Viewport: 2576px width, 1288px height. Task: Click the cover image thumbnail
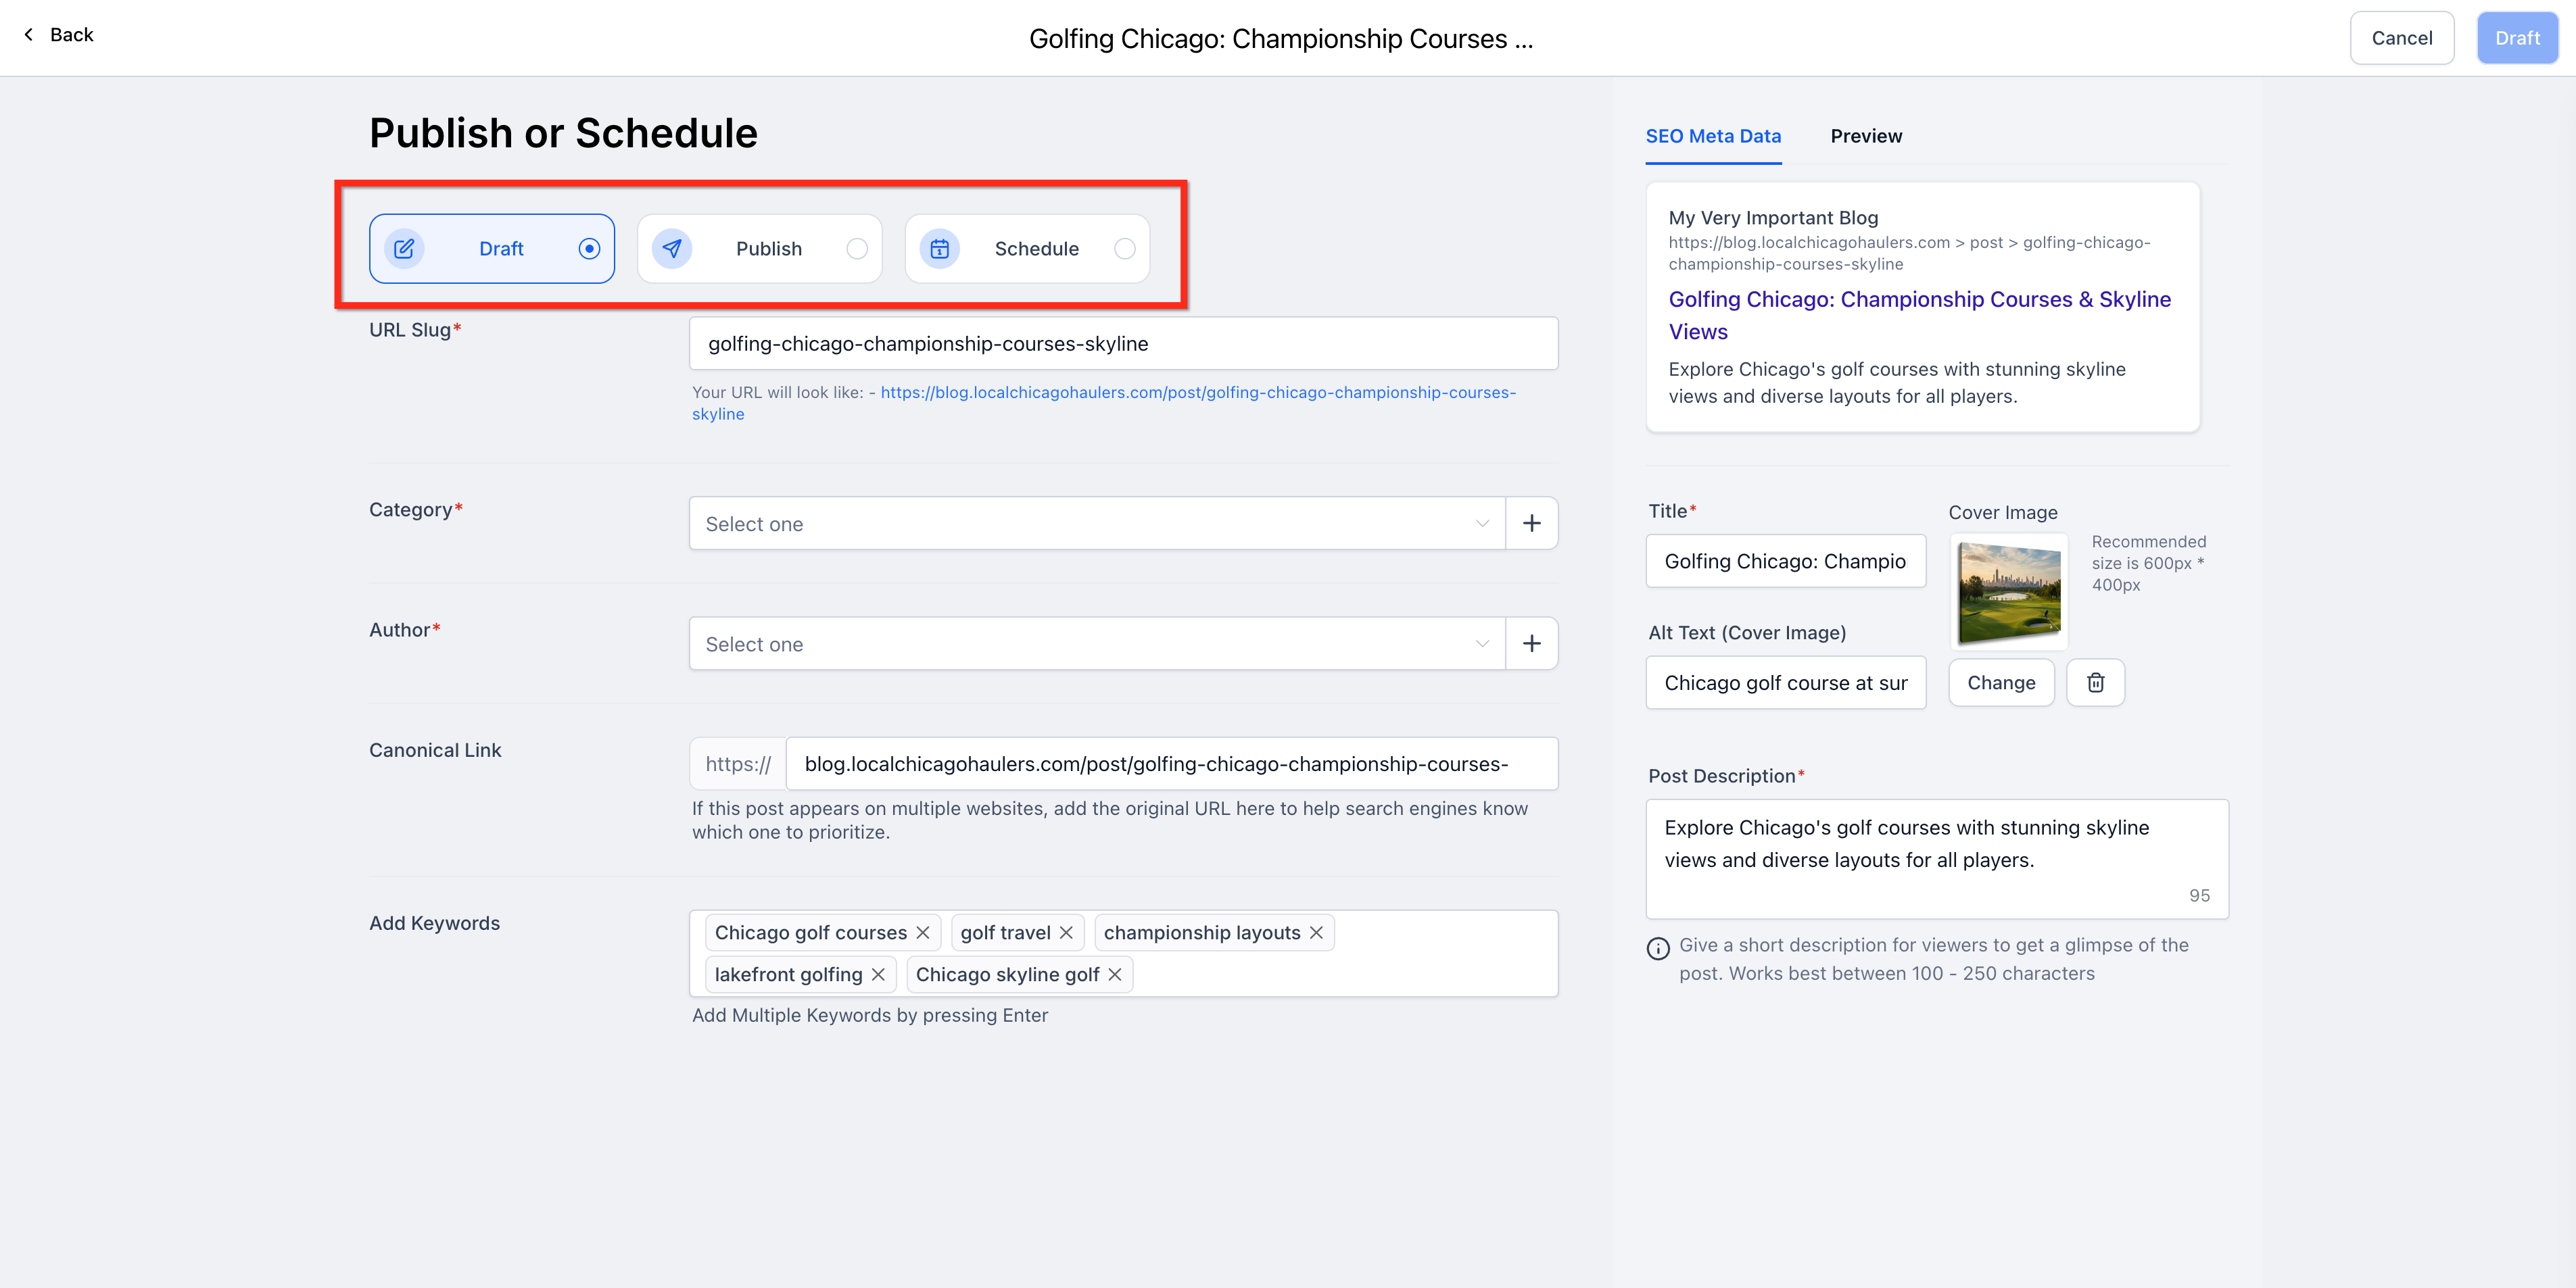point(2008,591)
